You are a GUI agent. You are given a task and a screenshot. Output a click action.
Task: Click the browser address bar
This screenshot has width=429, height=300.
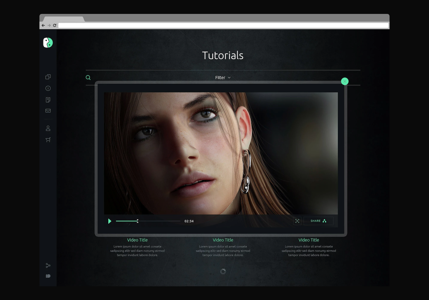coord(223,25)
